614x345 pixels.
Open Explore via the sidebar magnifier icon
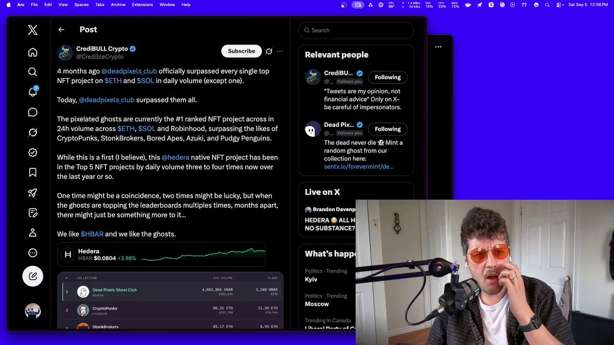point(33,72)
